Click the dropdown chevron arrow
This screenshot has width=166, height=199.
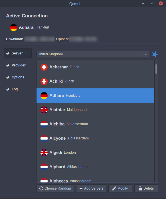146,54
